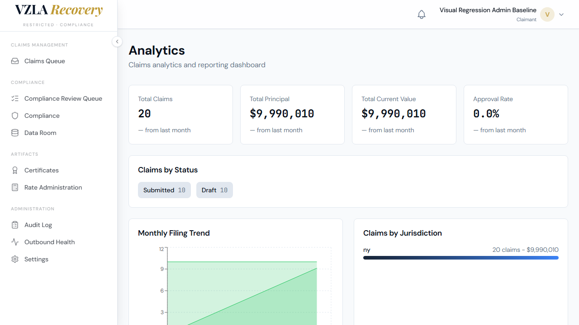Click the Claims Queue inbox icon
This screenshot has width=579, height=325.
pos(15,61)
